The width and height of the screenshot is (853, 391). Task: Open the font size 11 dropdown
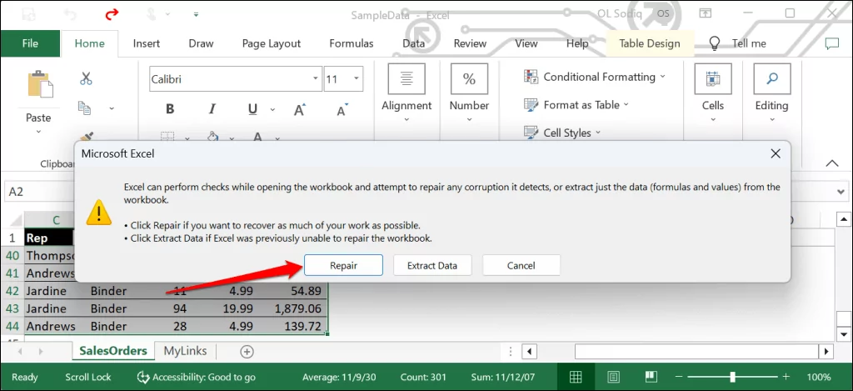pos(357,79)
